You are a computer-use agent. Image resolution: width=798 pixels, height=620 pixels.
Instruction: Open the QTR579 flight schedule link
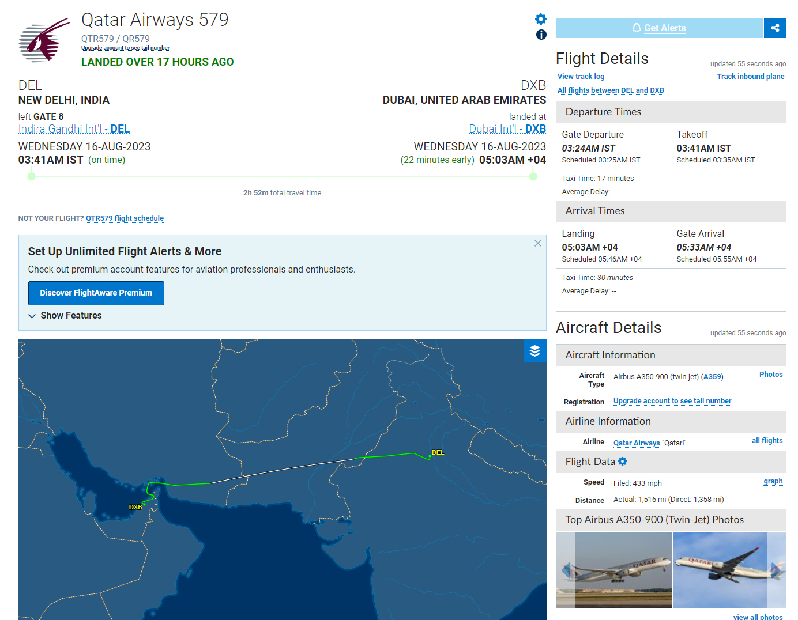125,218
